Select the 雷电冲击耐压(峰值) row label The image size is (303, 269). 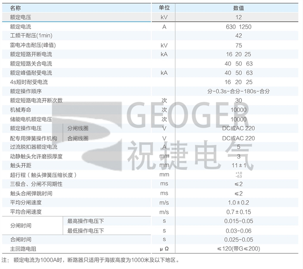tap(33, 45)
